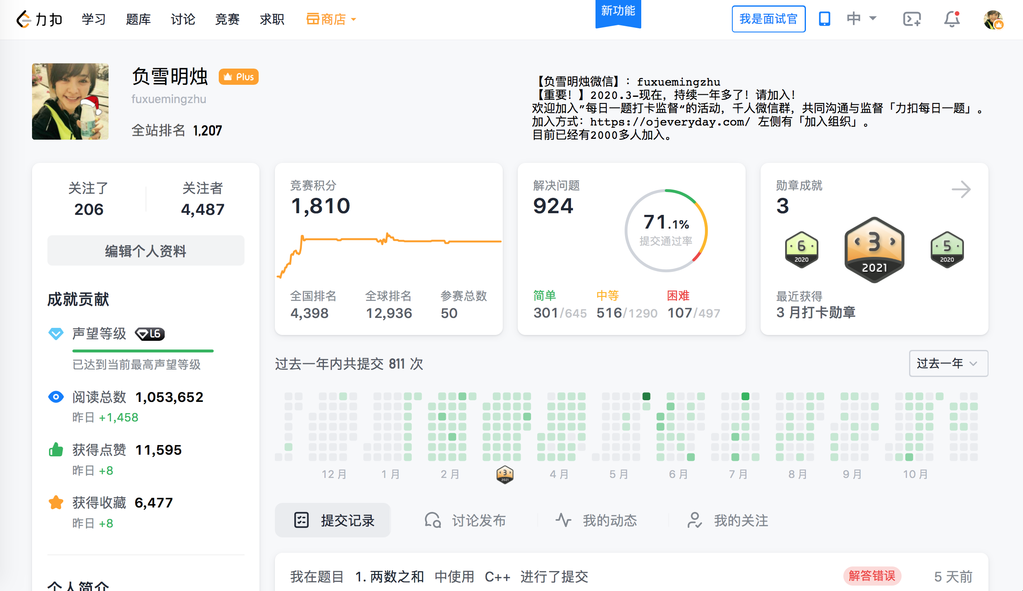The height and width of the screenshot is (591, 1023).
Task: Open the playground terminal icon
Action: [912, 19]
